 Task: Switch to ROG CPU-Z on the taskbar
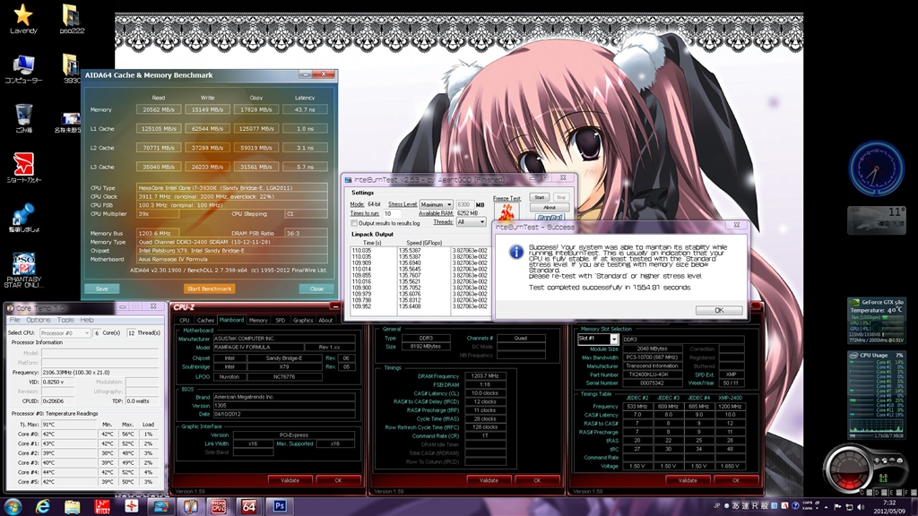click(219, 506)
